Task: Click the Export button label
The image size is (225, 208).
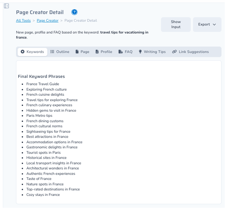Action: click(x=204, y=24)
